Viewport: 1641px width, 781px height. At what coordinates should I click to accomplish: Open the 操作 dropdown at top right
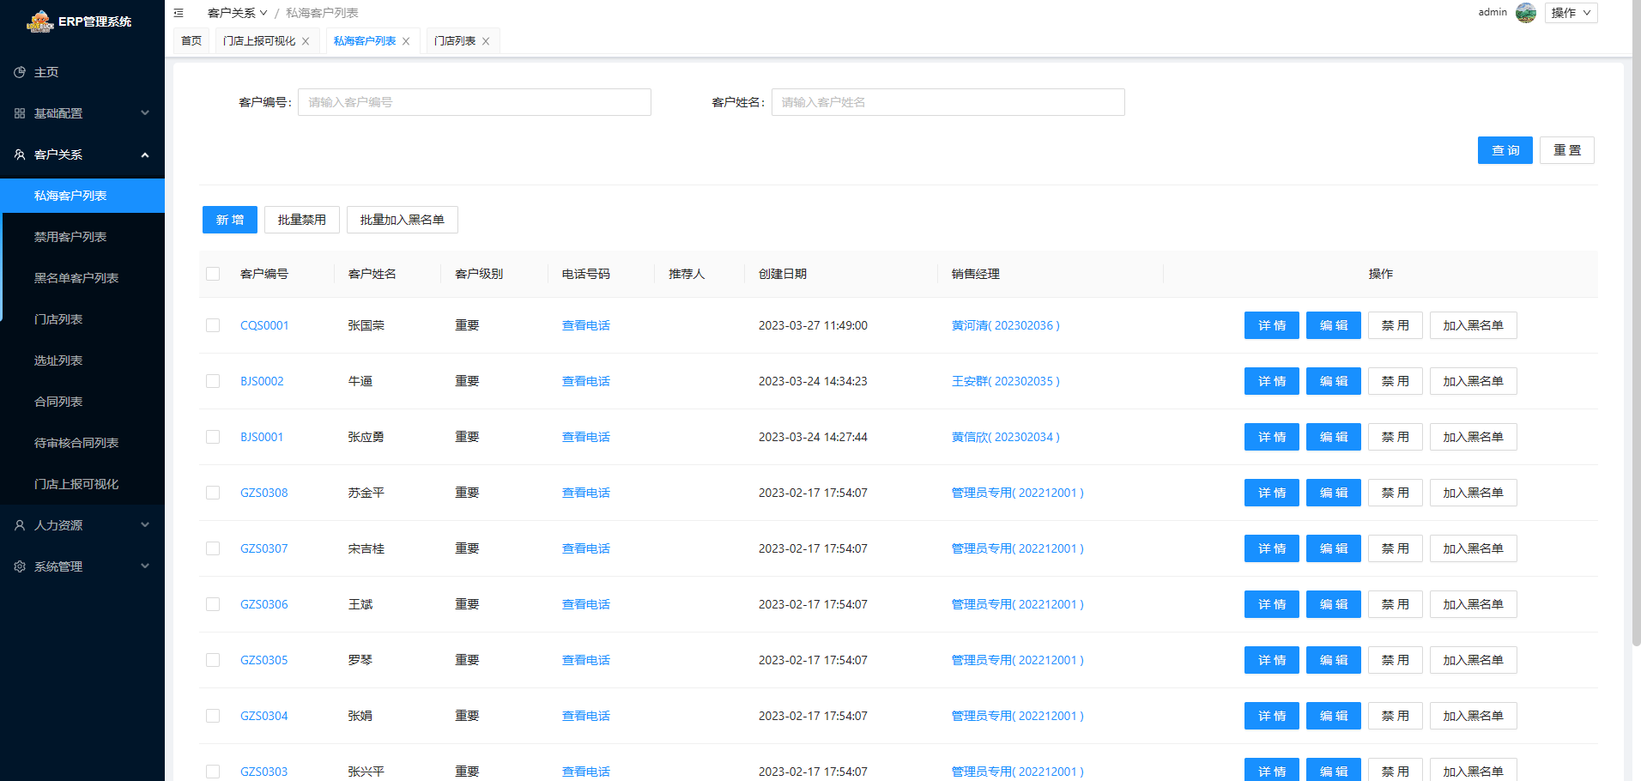(1571, 13)
